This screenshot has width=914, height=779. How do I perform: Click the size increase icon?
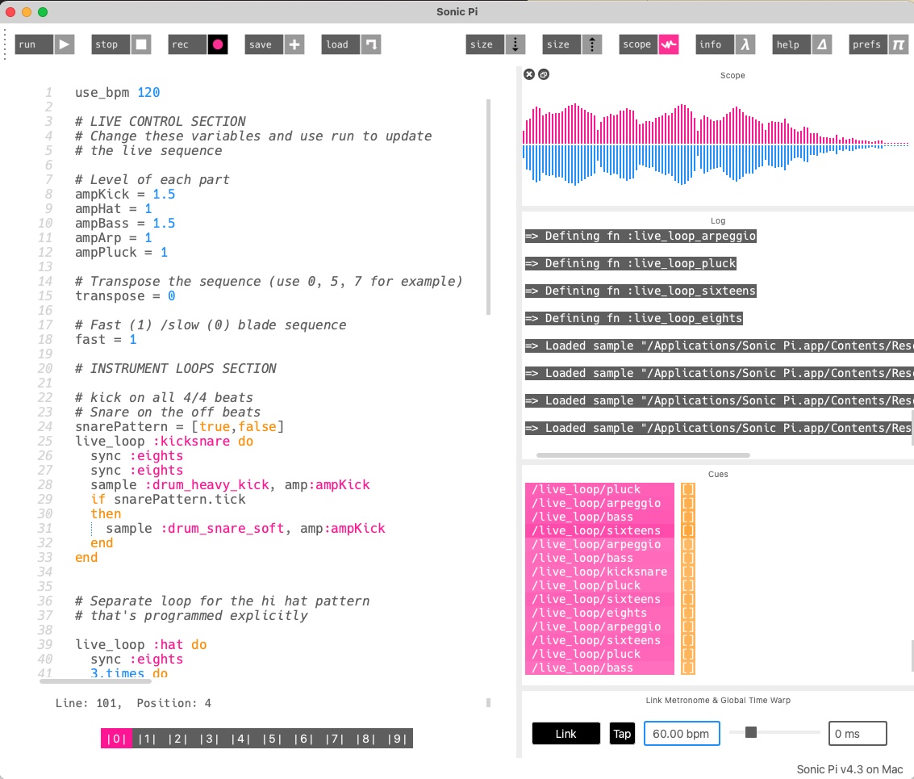tap(591, 44)
